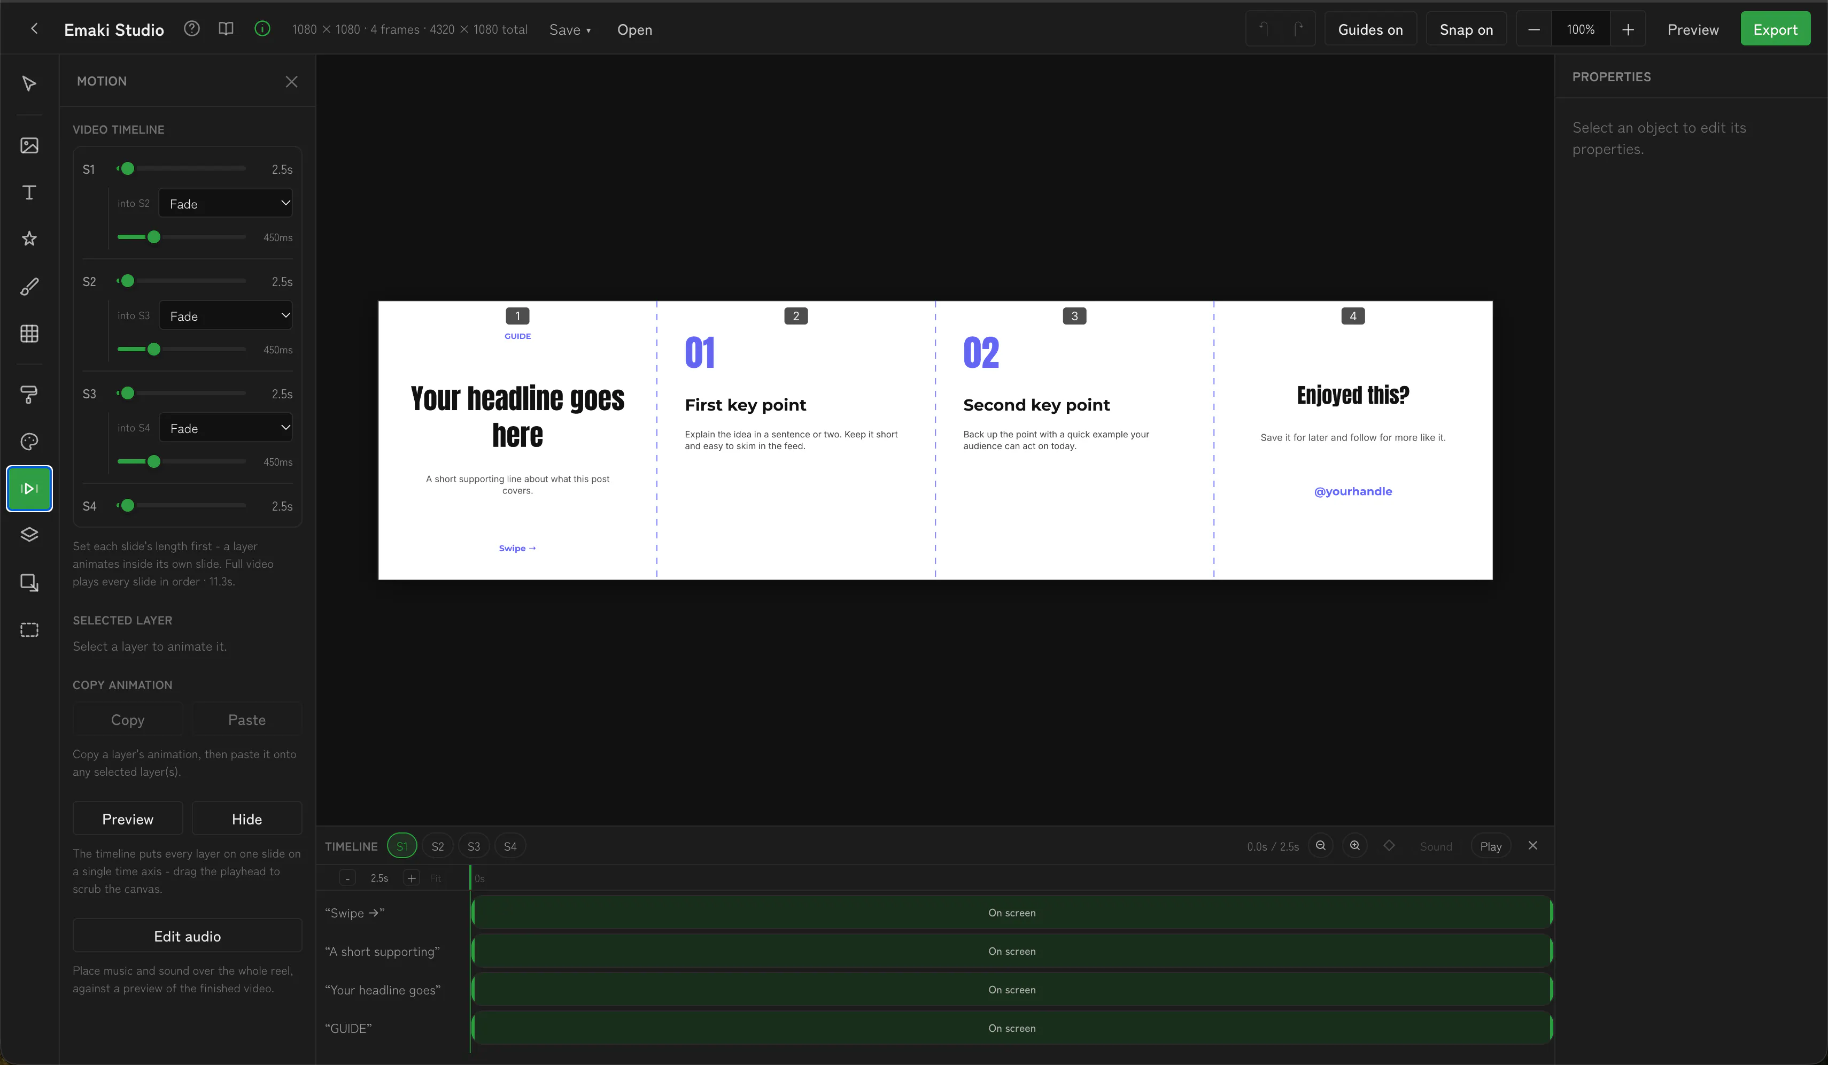This screenshot has width=1828, height=1065.
Task: Select the "GUIDE" layer track bar
Action: [x=1012, y=1028]
